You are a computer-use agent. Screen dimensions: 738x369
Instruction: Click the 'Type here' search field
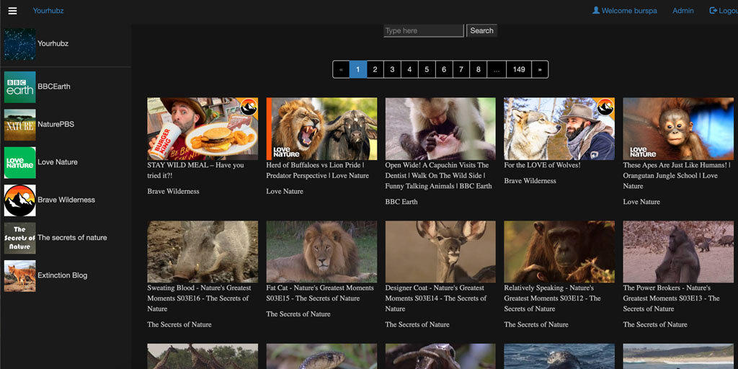click(423, 31)
